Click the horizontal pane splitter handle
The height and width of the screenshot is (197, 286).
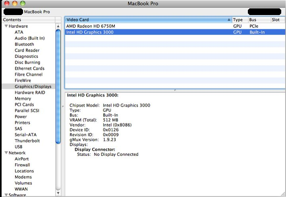click(175, 90)
